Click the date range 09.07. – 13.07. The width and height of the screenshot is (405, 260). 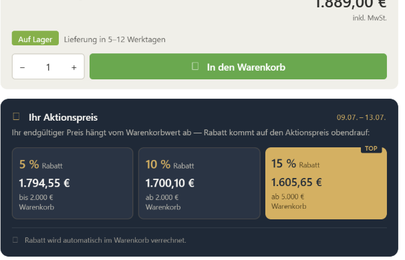click(361, 117)
